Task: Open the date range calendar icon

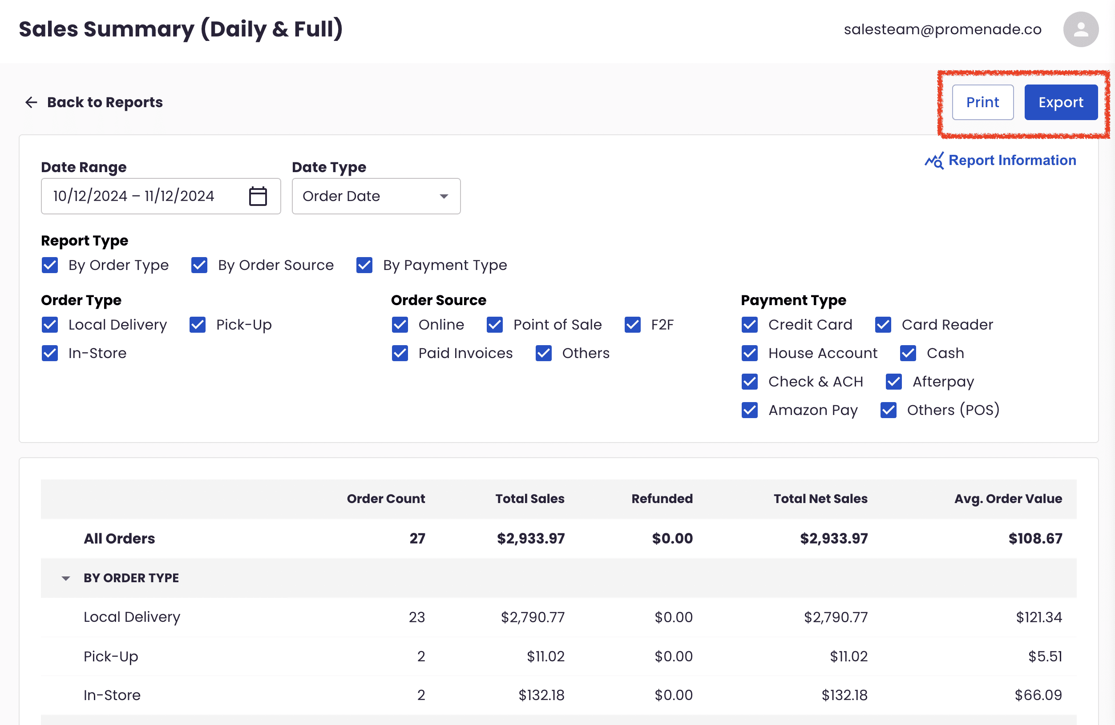Action: pyautogui.click(x=257, y=196)
